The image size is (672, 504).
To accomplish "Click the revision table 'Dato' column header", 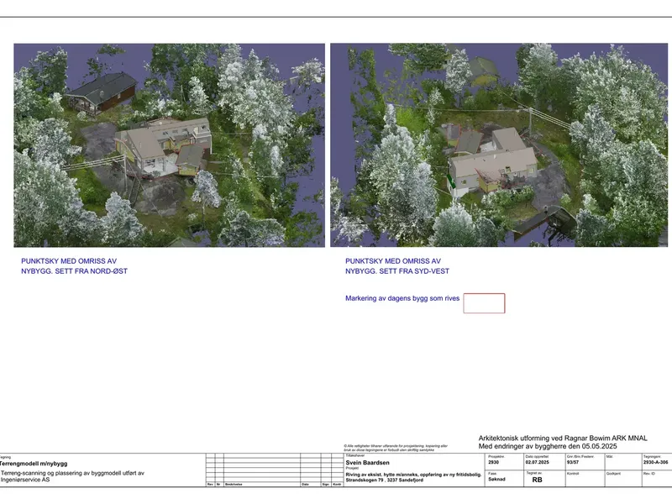I will 305,485.
